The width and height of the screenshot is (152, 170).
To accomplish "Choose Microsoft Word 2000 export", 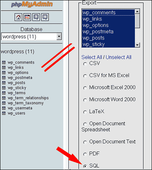I will [85, 100].
